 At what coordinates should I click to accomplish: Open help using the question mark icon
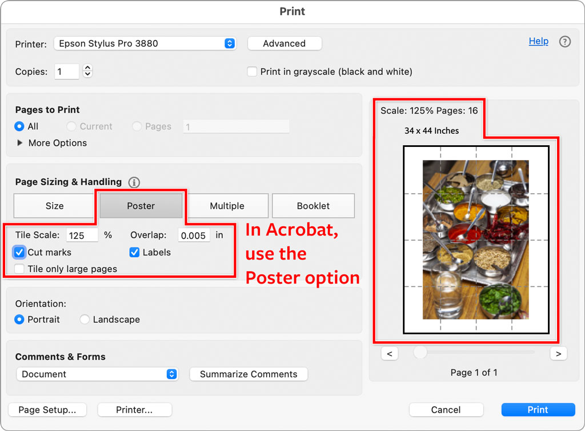tap(564, 41)
